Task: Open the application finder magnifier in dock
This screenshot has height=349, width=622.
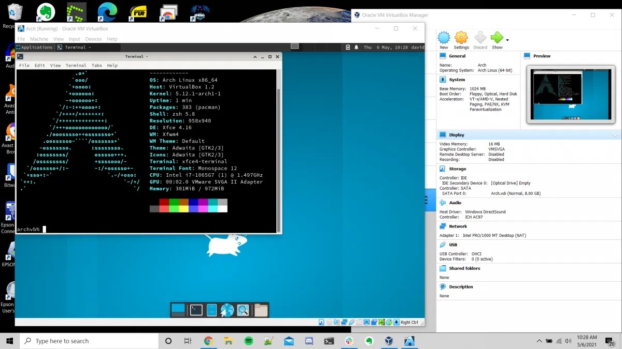Action: [243, 310]
